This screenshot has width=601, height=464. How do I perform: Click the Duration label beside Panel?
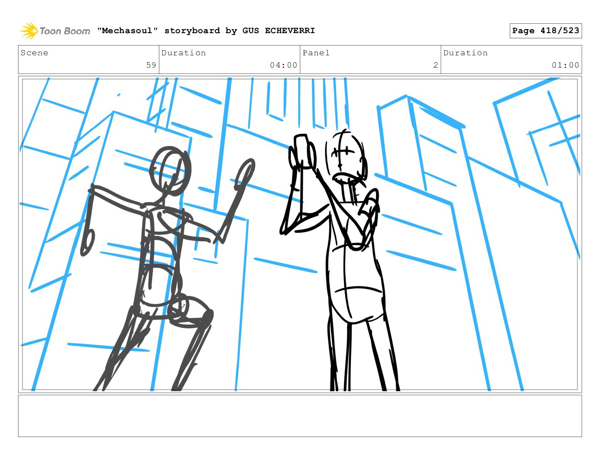(466, 53)
